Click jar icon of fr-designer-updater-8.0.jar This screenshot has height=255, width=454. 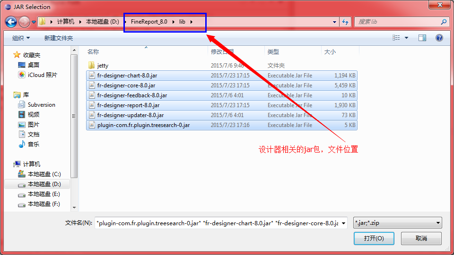pos(92,115)
